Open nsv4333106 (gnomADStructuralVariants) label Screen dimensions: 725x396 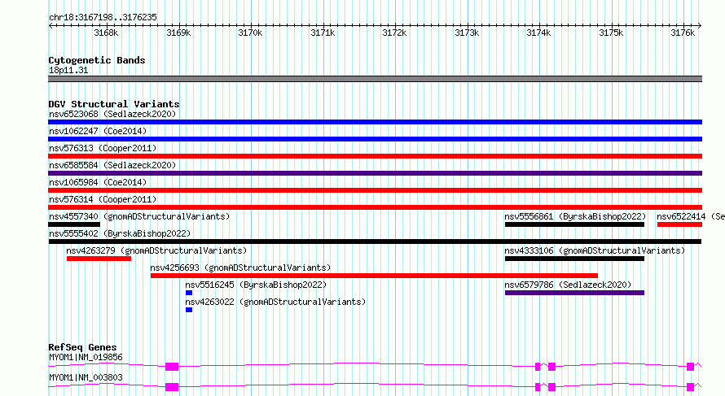point(595,250)
